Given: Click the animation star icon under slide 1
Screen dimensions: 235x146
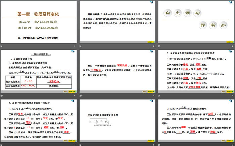Looking at the screenshot, I should [x=2, y=46].
